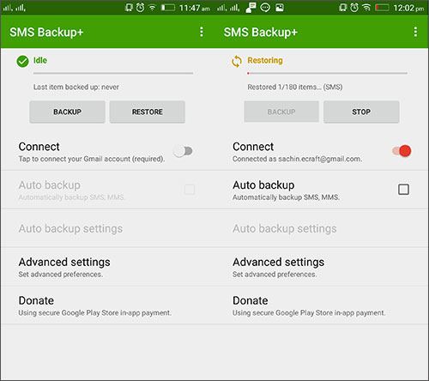Screen dimensions: 429x381
Task: Tap the green Idle status label
Action: point(40,60)
